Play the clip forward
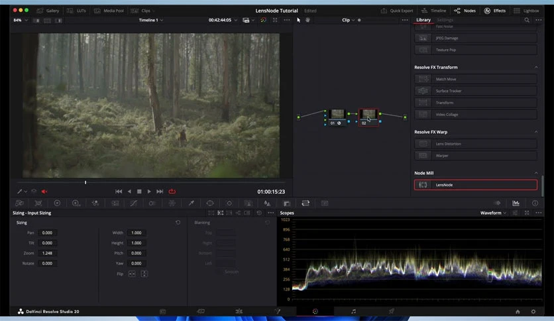Image resolution: width=554 pixels, height=321 pixels. 149,192
